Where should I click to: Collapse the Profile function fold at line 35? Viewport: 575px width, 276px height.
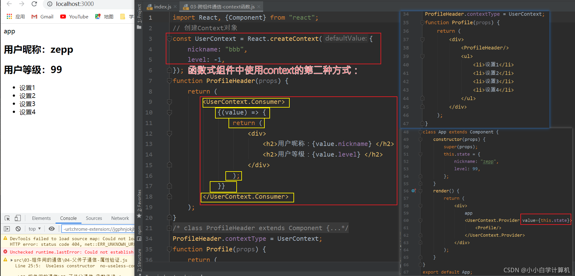(x=170, y=249)
